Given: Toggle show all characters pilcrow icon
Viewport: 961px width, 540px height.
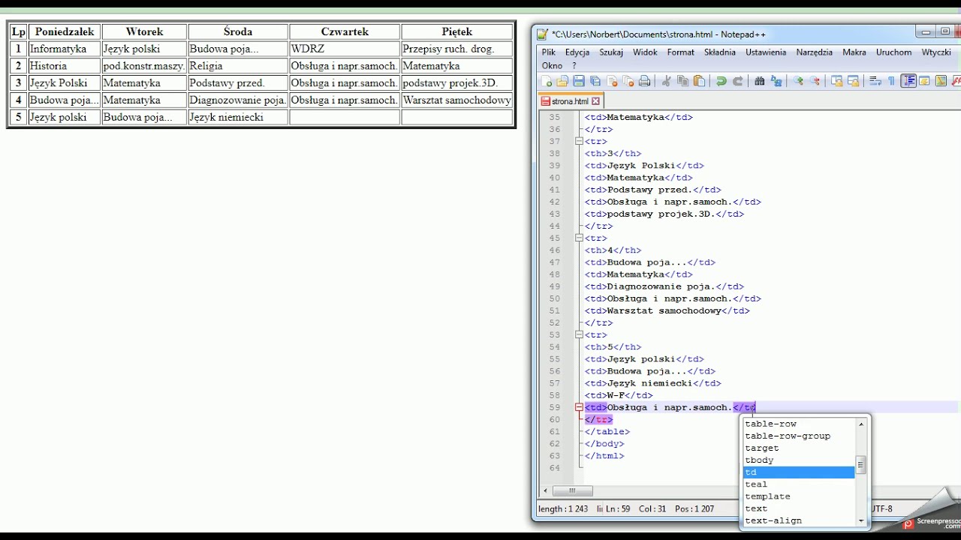Looking at the screenshot, I should [x=891, y=81].
